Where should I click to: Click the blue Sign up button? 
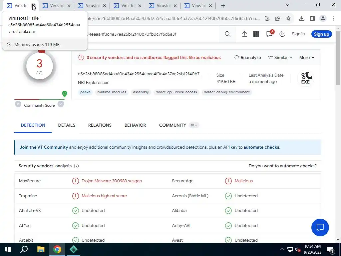point(321,34)
